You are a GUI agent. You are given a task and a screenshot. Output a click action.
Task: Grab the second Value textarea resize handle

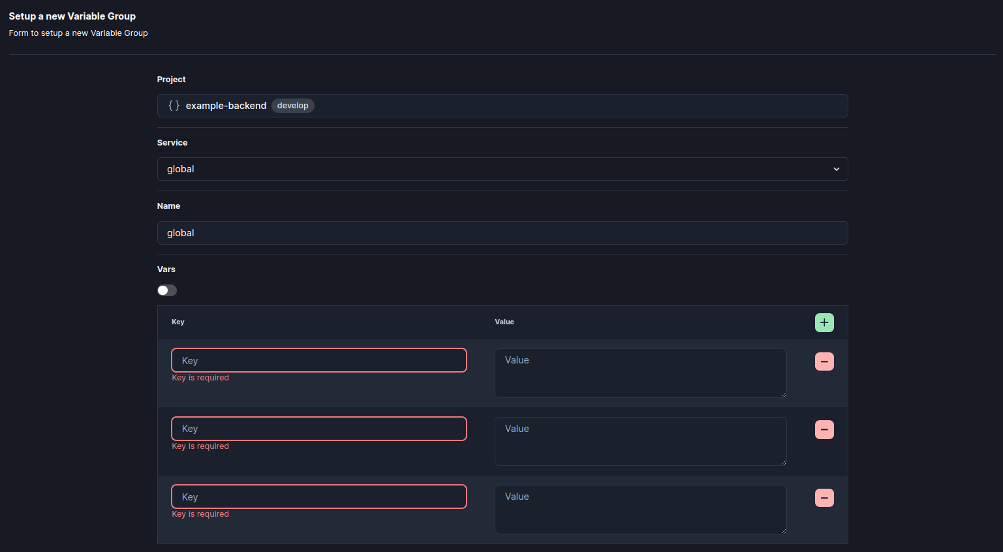(783, 462)
